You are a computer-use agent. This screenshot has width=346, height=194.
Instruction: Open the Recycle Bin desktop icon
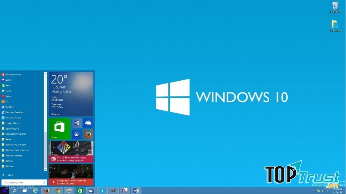tap(335, 7)
